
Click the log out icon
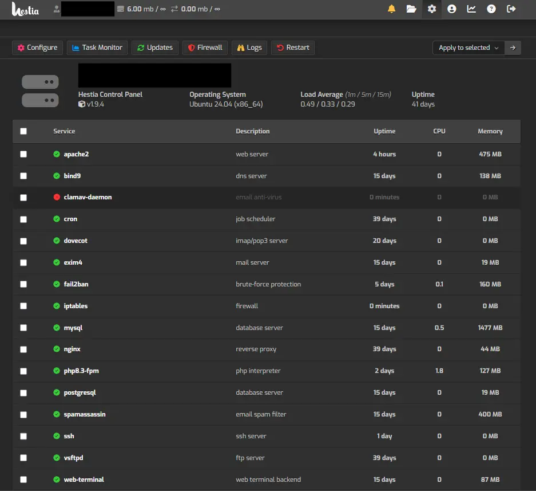point(511,9)
